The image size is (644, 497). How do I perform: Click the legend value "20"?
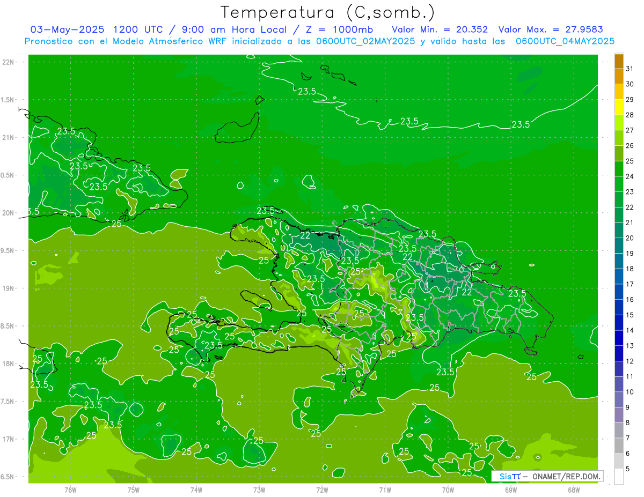click(x=630, y=238)
